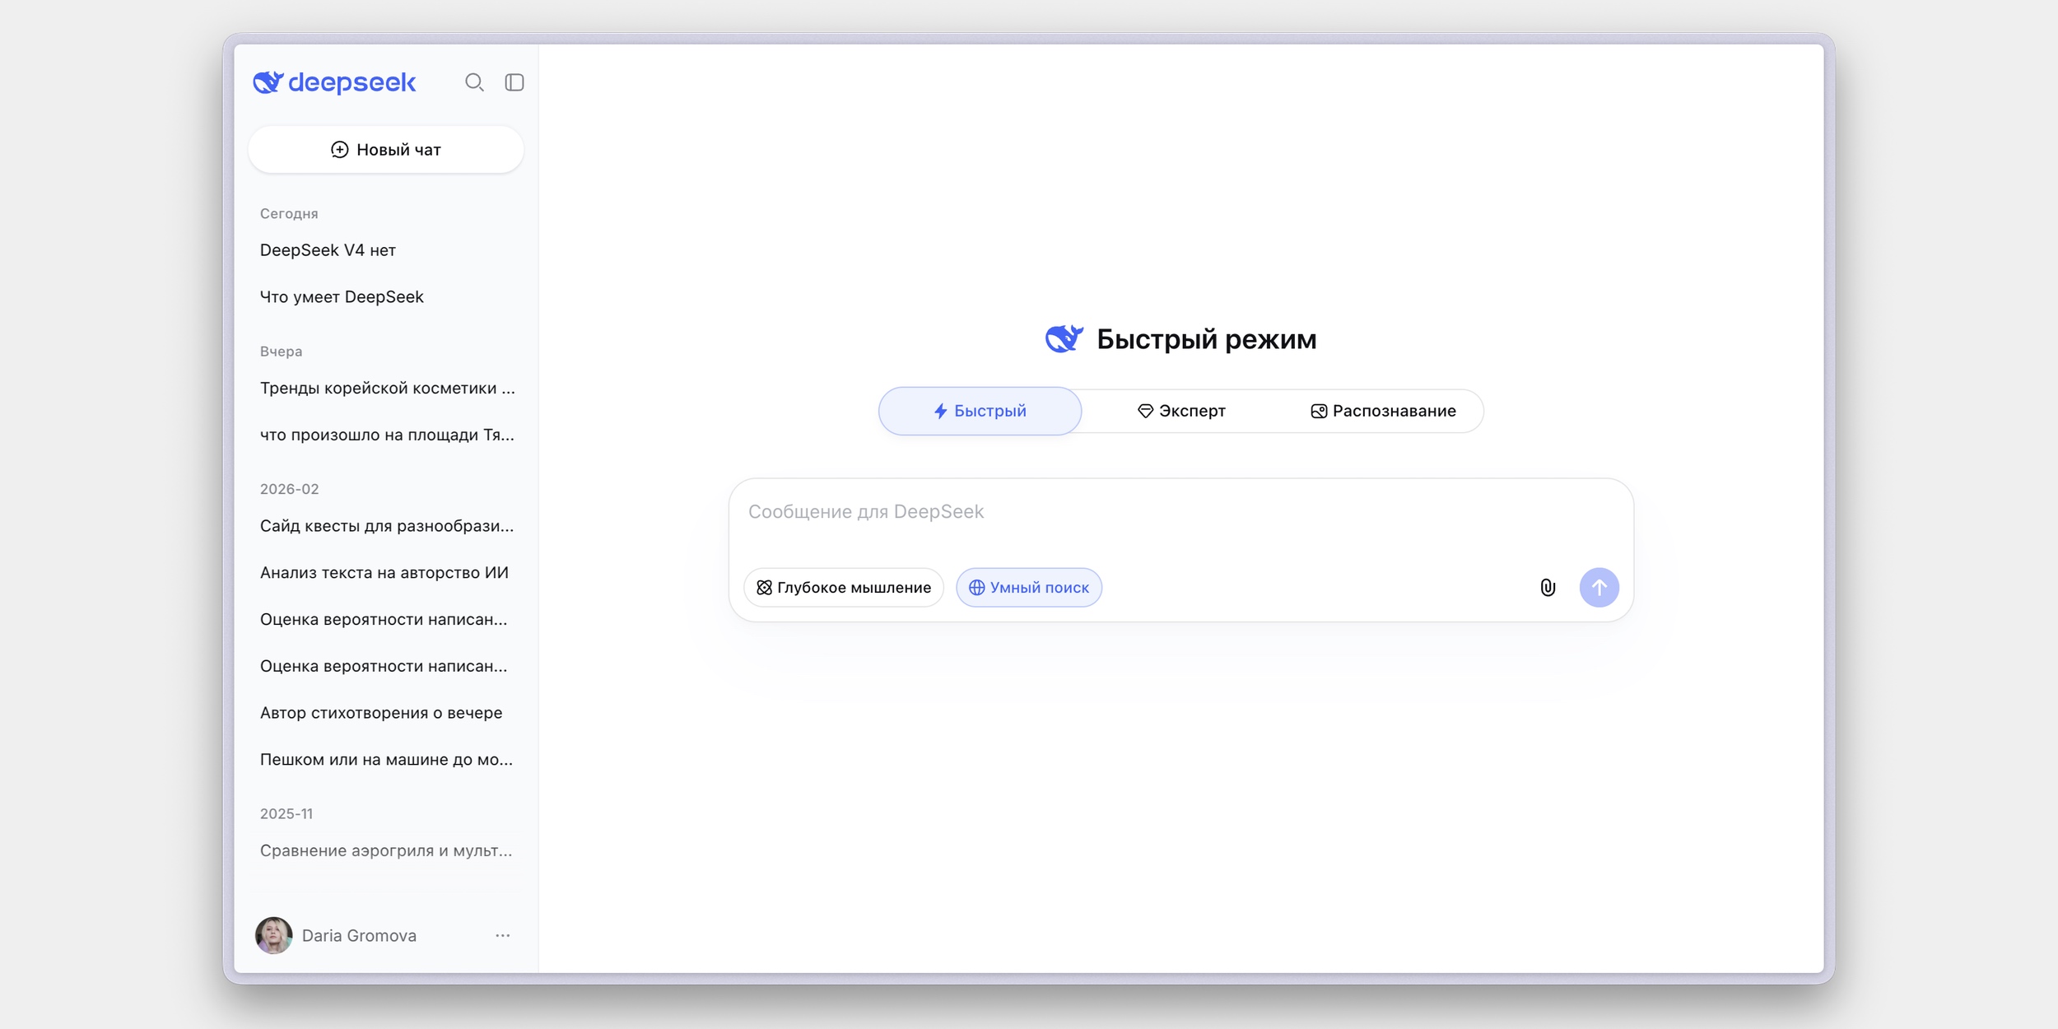Viewport: 2058px width, 1029px height.
Task: Click the whale logo beside Быстрый режим
Action: (x=1064, y=338)
